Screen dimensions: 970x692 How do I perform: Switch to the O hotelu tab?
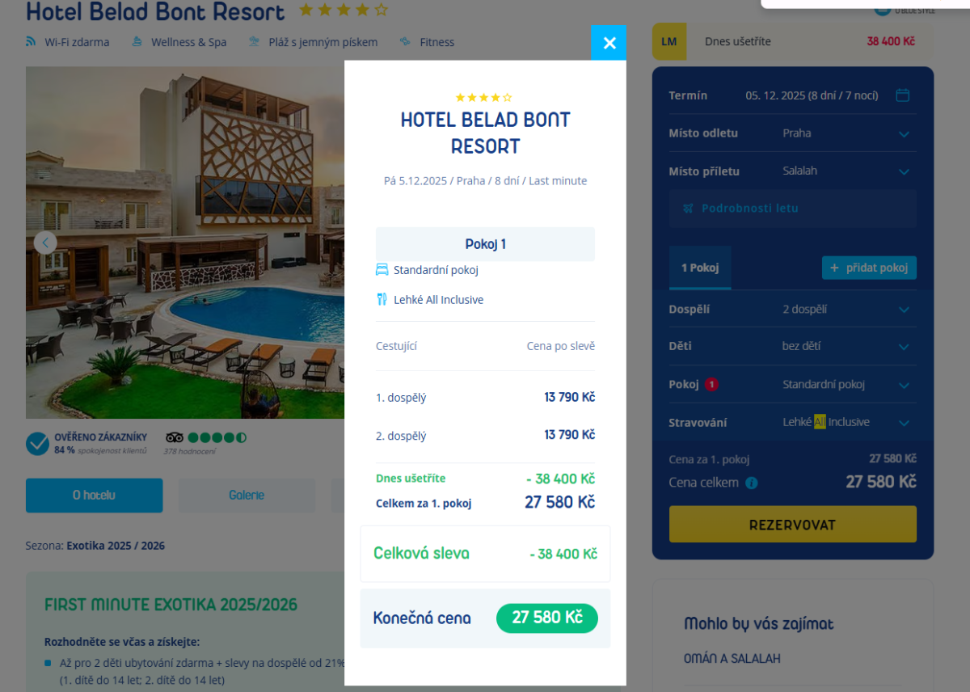click(x=94, y=496)
